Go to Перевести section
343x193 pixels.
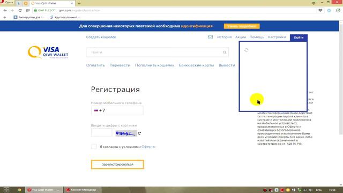point(120,65)
